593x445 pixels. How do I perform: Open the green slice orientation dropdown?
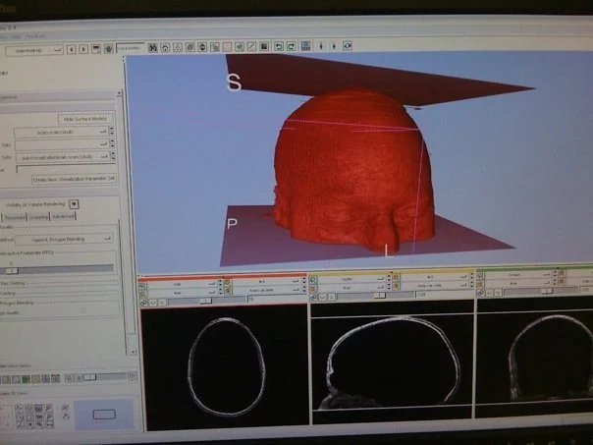(x=518, y=275)
